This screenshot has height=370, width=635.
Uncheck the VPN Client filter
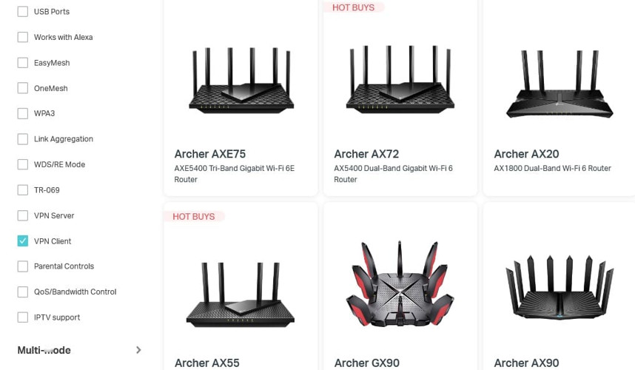coord(23,240)
